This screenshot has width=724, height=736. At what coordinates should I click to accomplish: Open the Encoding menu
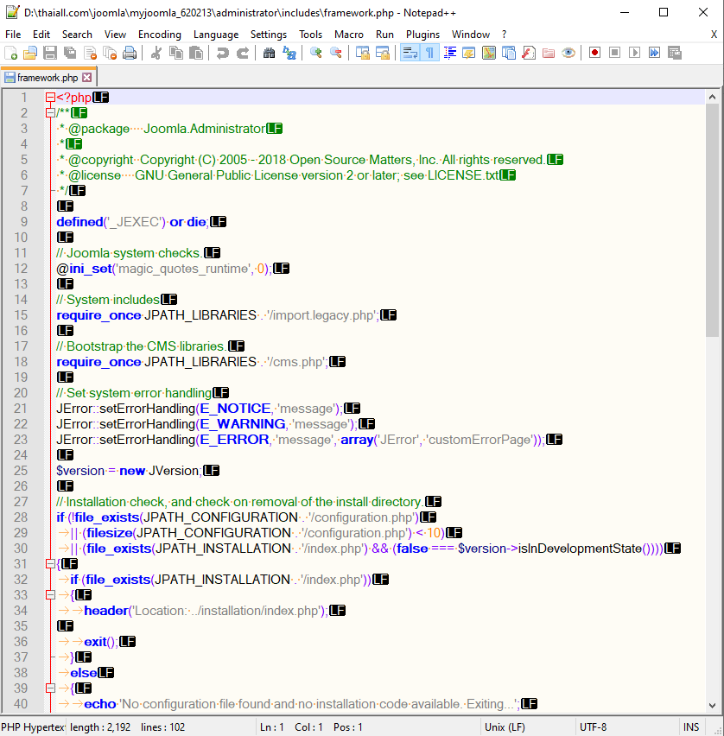click(160, 35)
